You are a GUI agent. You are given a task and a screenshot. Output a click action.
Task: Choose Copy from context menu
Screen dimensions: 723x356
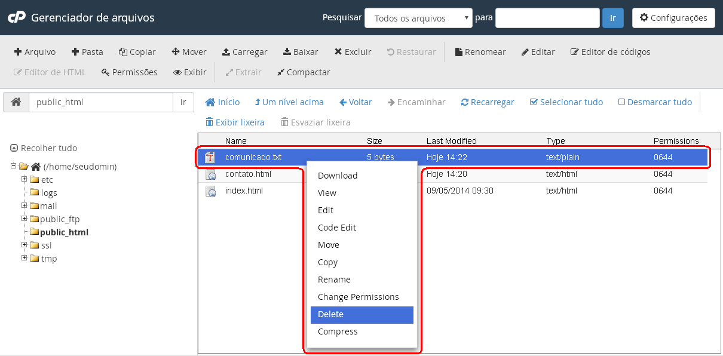click(x=362, y=262)
